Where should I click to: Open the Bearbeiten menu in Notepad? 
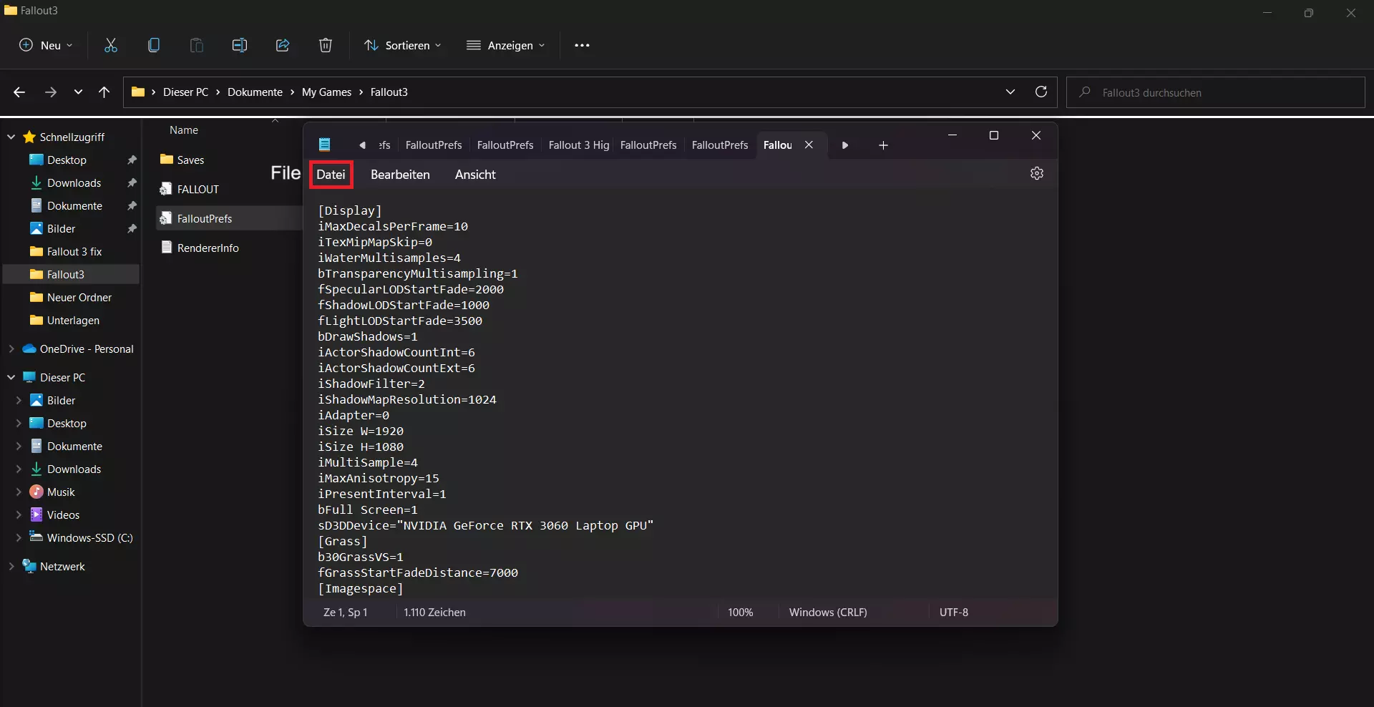400,175
